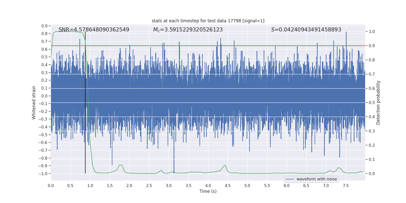Select the 0.1 tick on the Whitened strain axis
Viewport: 406px width, 203px height.
click(44, 88)
